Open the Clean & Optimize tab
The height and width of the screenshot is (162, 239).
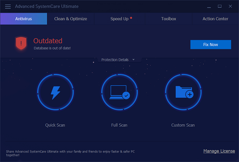pyautogui.click(x=71, y=19)
